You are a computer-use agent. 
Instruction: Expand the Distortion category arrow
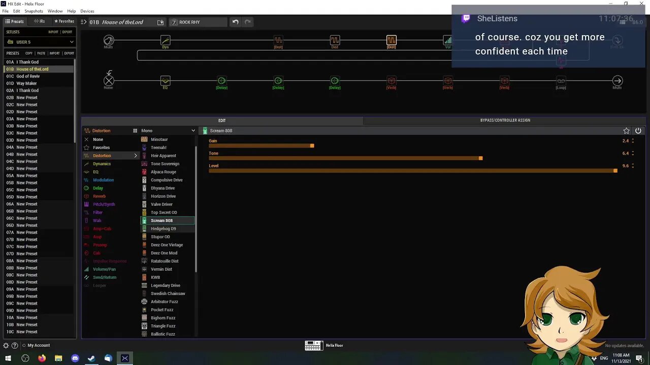click(x=136, y=156)
